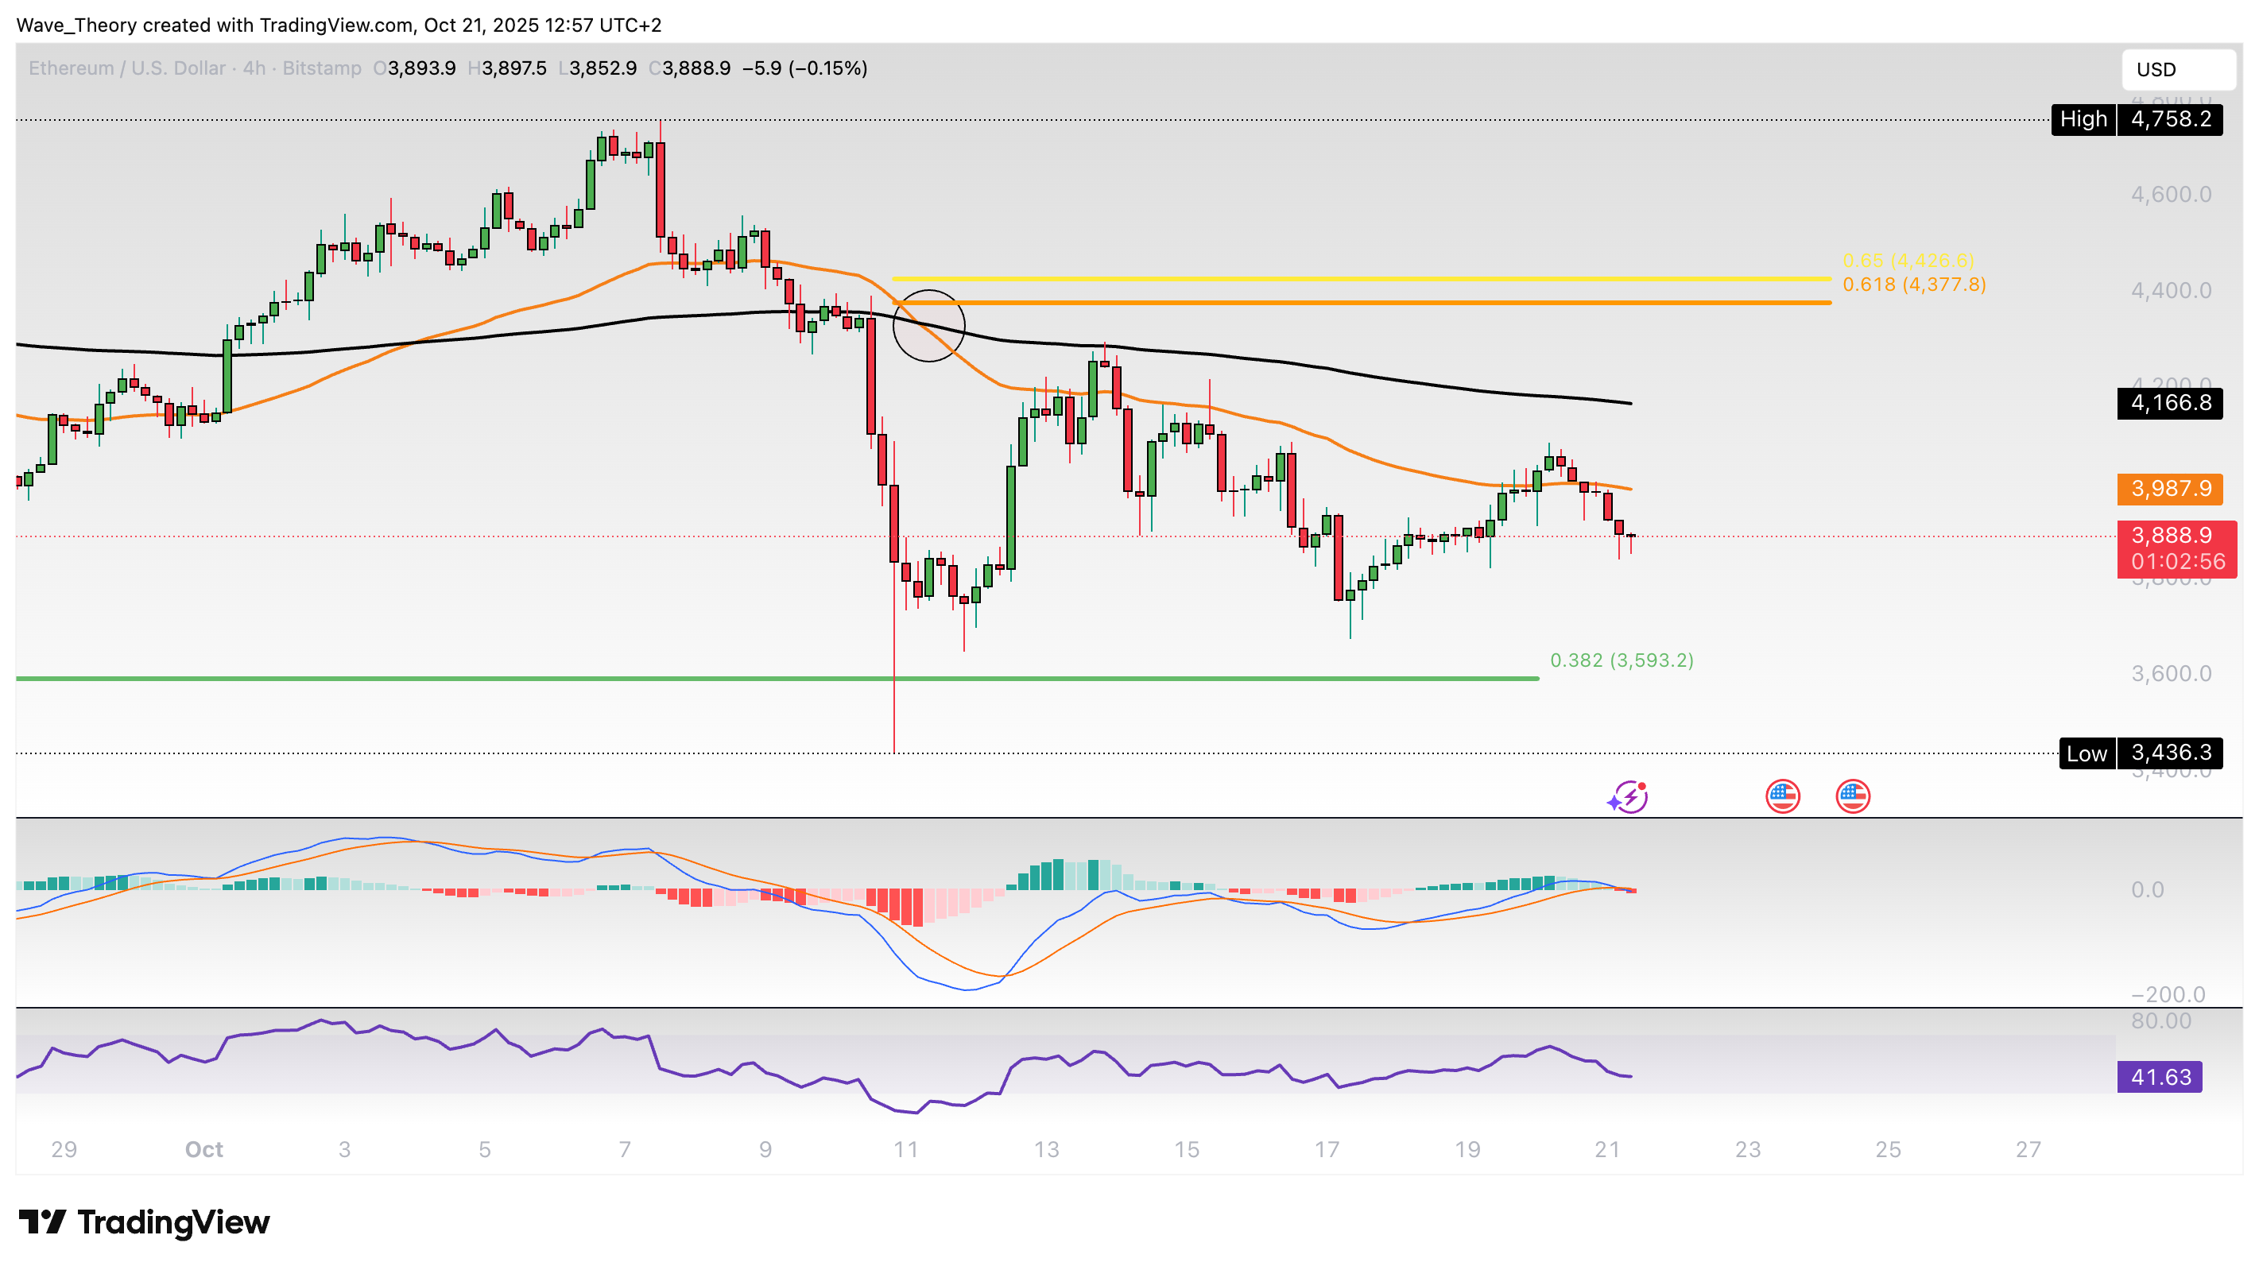Select the circle annotation on the MA crossover

click(x=928, y=325)
